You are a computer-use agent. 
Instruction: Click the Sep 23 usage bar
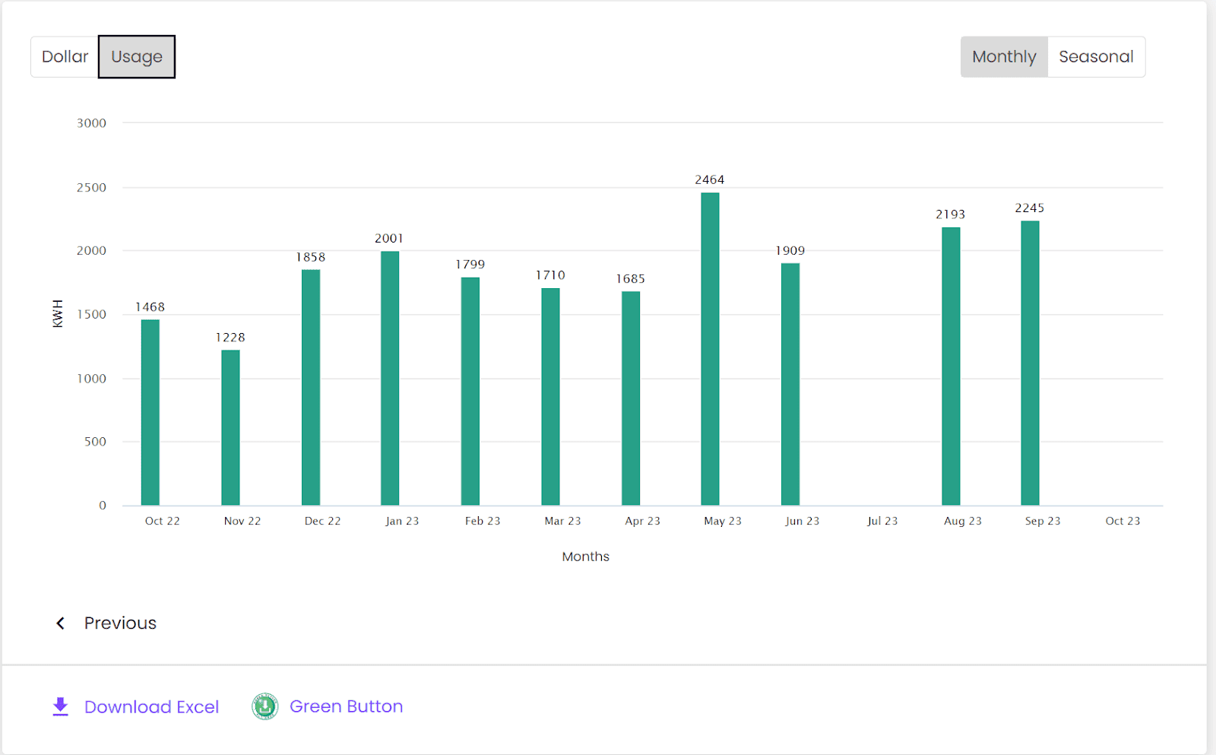click(x=1030, y=363)
